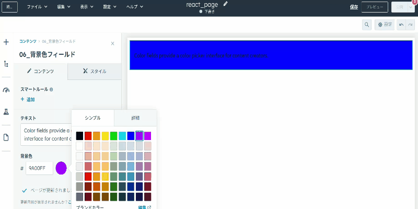Close the 06_背景色フィールド panel

(x=112, y=43)
